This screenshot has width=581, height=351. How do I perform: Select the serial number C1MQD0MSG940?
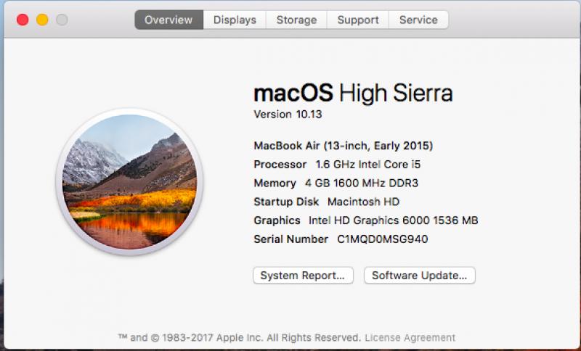pos(383,239)
